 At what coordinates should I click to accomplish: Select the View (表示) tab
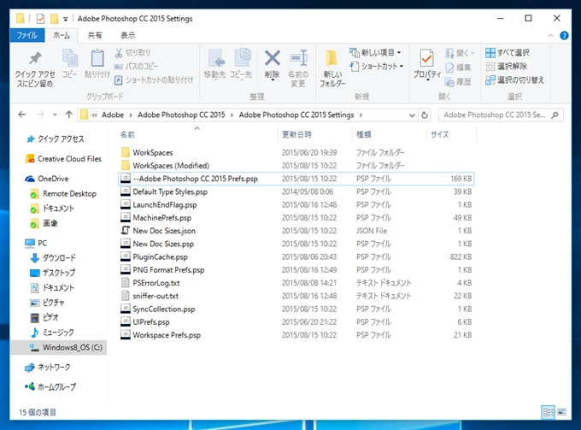coord(128,35)
